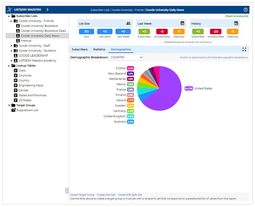Collapse the sidebar using the panel handle

pos(67,191)
